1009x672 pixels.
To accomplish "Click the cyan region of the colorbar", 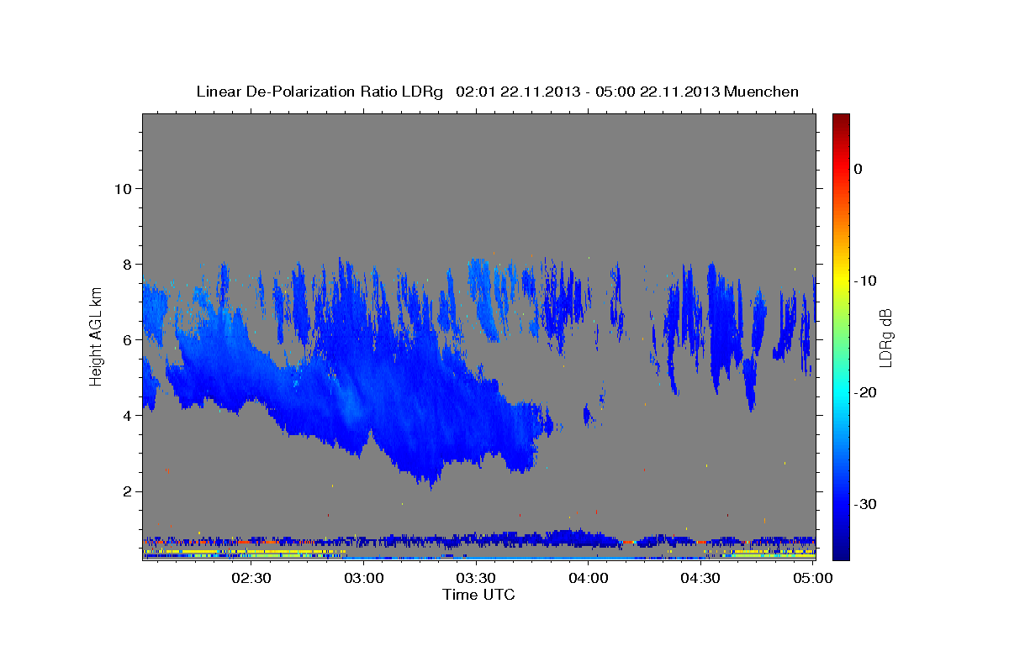I will click(841, 391).
